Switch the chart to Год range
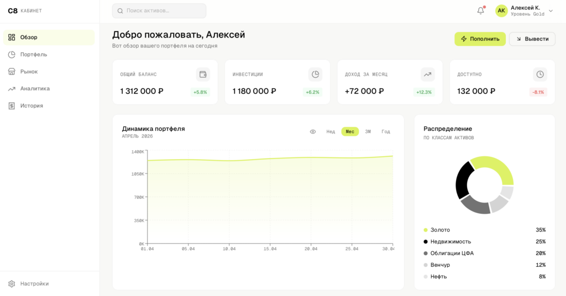 pyautogui.click(x=386, y=131)
